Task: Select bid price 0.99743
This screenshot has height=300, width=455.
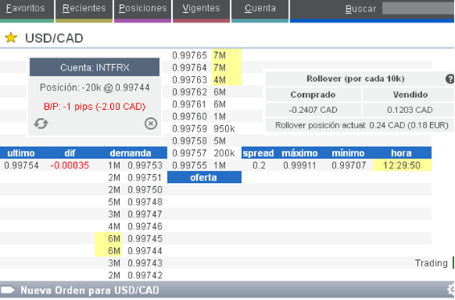Action: 145,263
